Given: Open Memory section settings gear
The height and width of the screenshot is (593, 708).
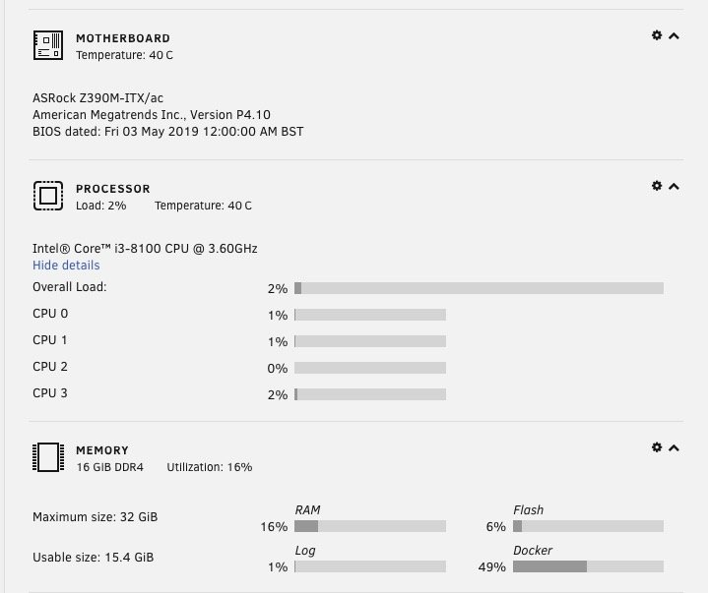Looking at the screenshot, I should (657, 447).
